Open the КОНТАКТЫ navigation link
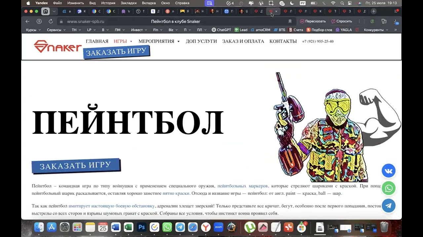Screen dimensions: 423x237 pos(283,41)
